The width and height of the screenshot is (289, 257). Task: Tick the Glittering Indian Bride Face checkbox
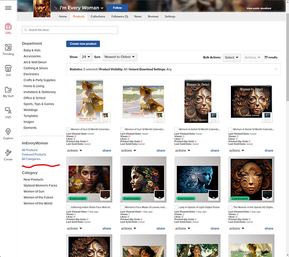(x=68, y=207)
